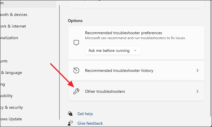Open the Give feedback link

click(x=90, y=123)
